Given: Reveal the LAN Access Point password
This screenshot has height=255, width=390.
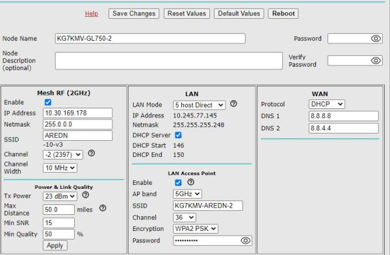Looking at the screenshot, I should click(x=246, y=240).
